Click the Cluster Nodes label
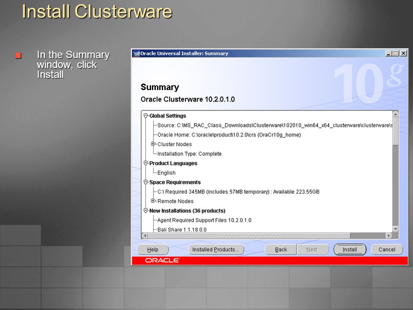Image resolution: width=413 pixels, height=310 pixels. click(174, 144)
